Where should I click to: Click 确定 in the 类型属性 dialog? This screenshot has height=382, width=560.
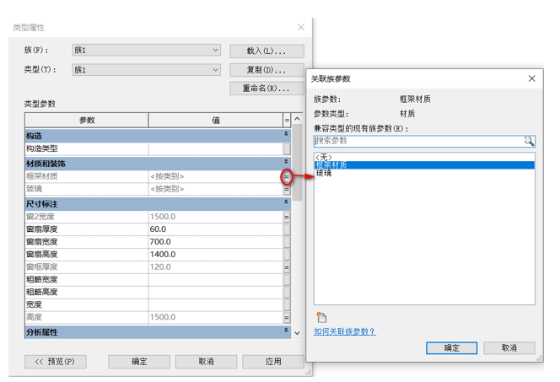pyautogui.click(x=139, y=362)
